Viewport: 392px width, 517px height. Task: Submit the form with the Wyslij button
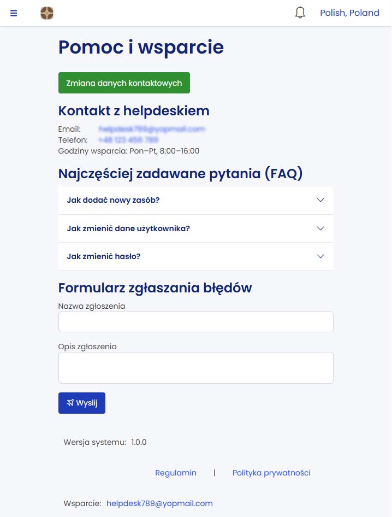[x=82, y=403]
